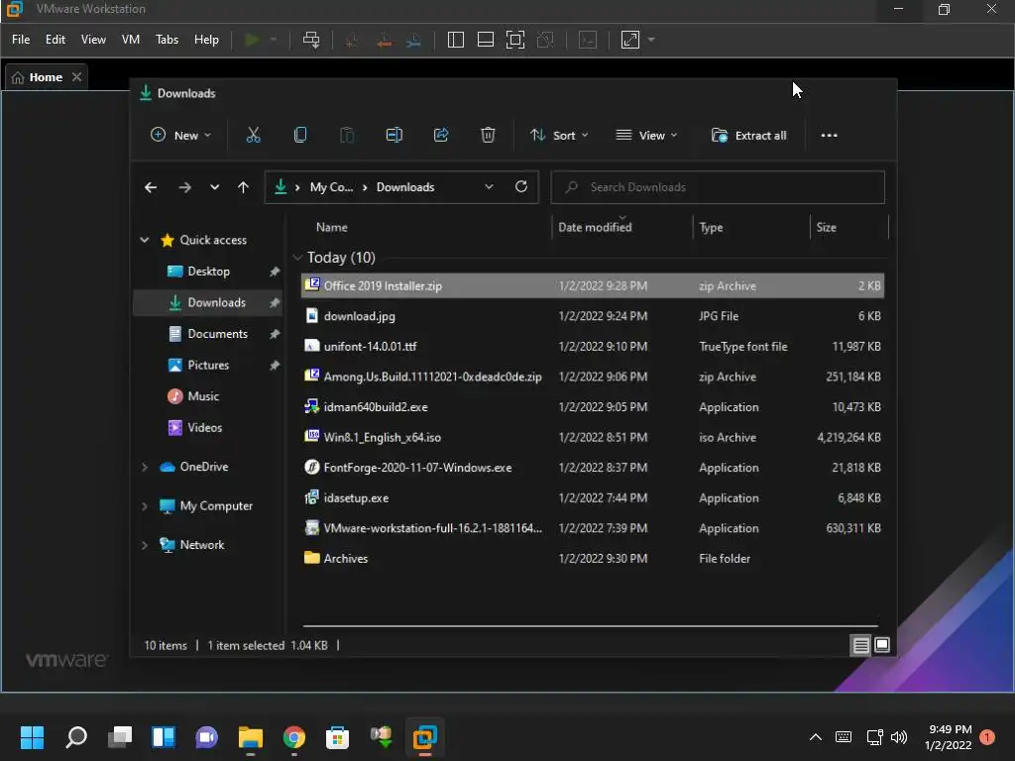Expand Network in navigation pane

coord(145,546)
